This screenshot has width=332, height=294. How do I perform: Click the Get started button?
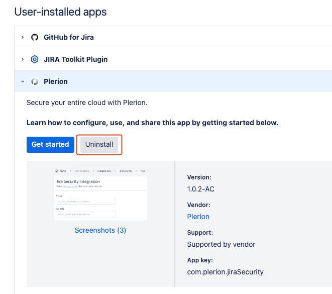(x=50, y=144)
